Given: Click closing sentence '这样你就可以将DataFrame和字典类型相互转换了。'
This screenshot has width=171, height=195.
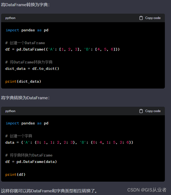Looking at the screenshot, I should click(x=49, y=191).
